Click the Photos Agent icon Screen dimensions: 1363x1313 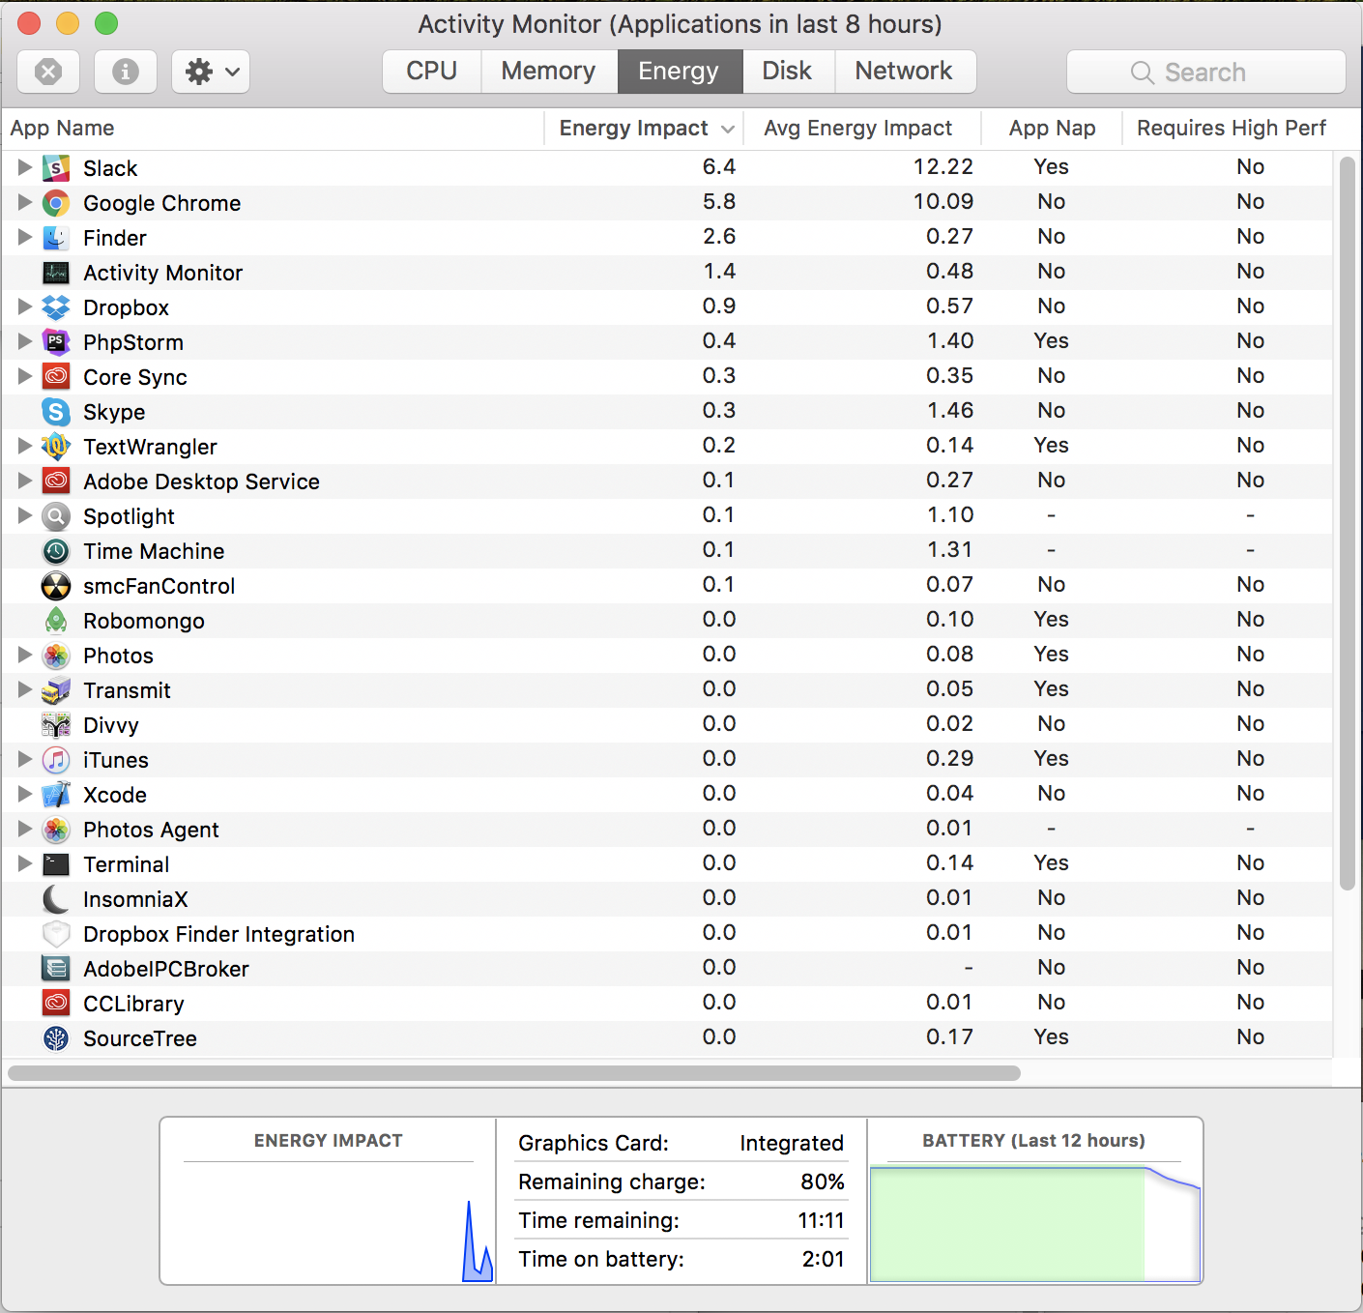click(56, 830)
